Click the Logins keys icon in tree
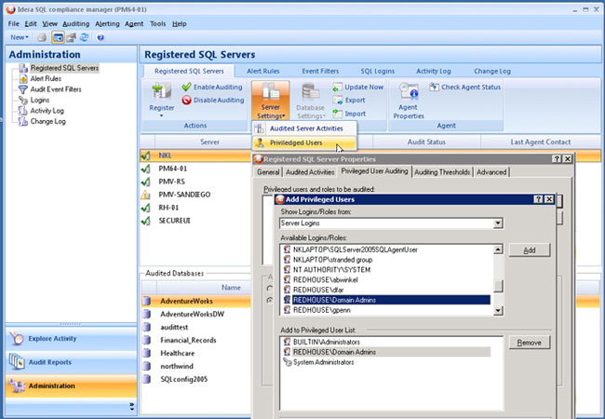This screenshot has height=419, width=605. tap(23, 101)
